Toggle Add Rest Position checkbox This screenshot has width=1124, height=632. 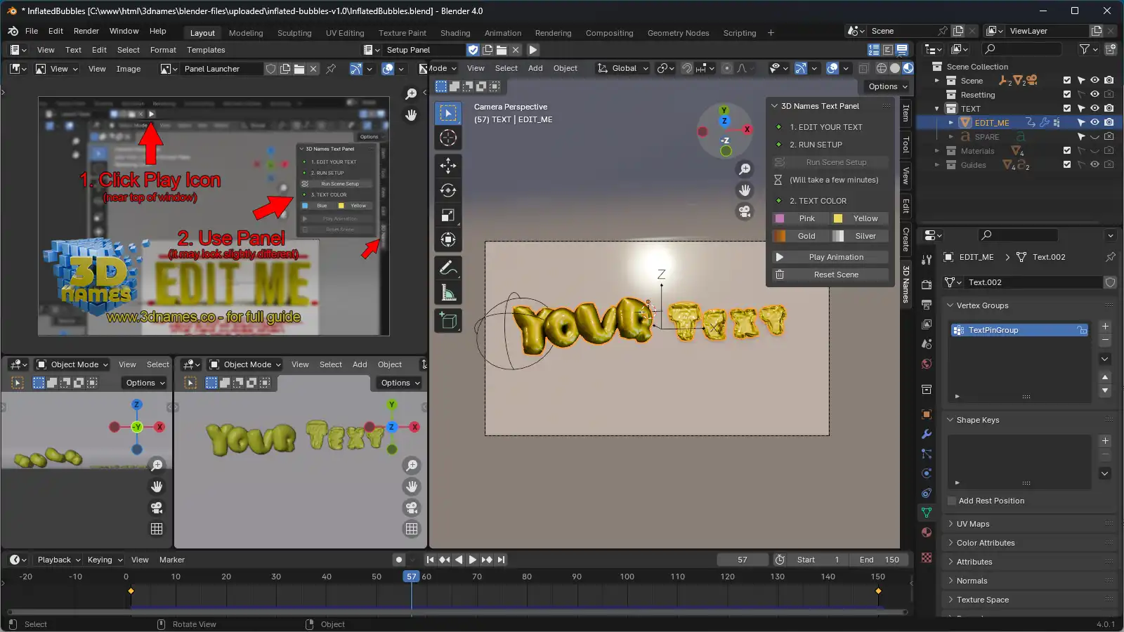[952, 501]
